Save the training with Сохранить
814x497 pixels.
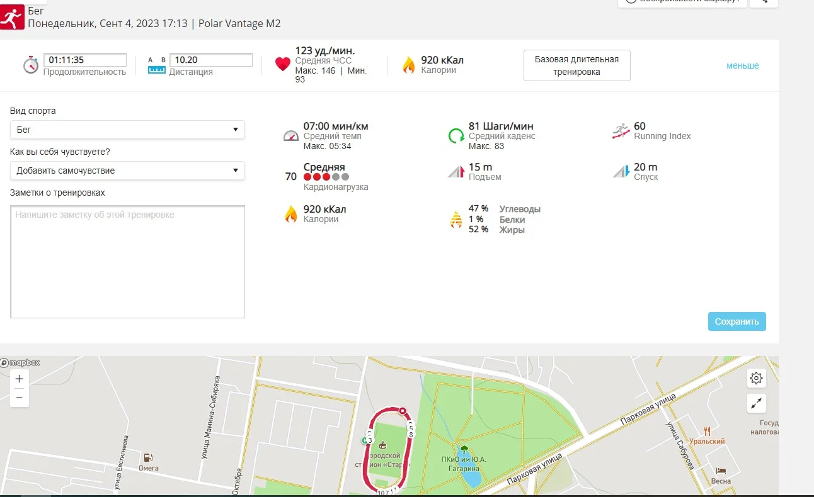point(737,321)
